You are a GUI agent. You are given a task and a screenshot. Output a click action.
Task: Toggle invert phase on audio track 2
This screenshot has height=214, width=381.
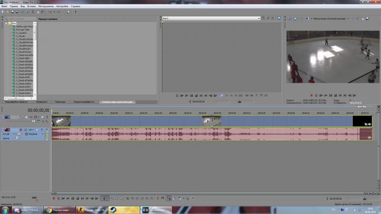[26, 130]
